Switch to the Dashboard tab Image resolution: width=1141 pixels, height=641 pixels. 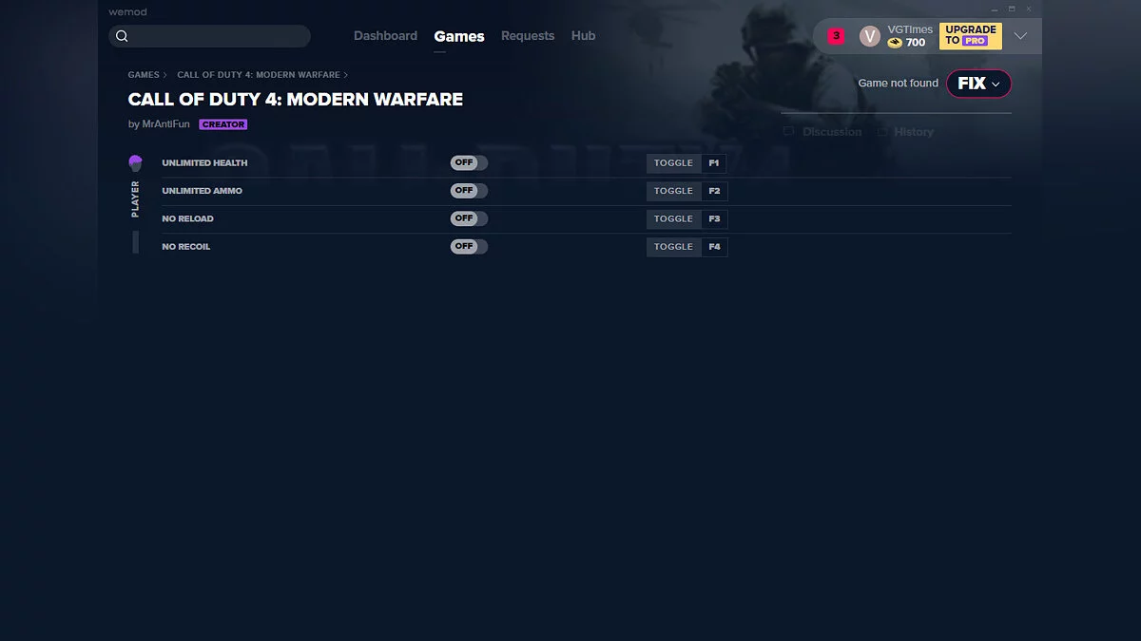click(x=385, y=35)
